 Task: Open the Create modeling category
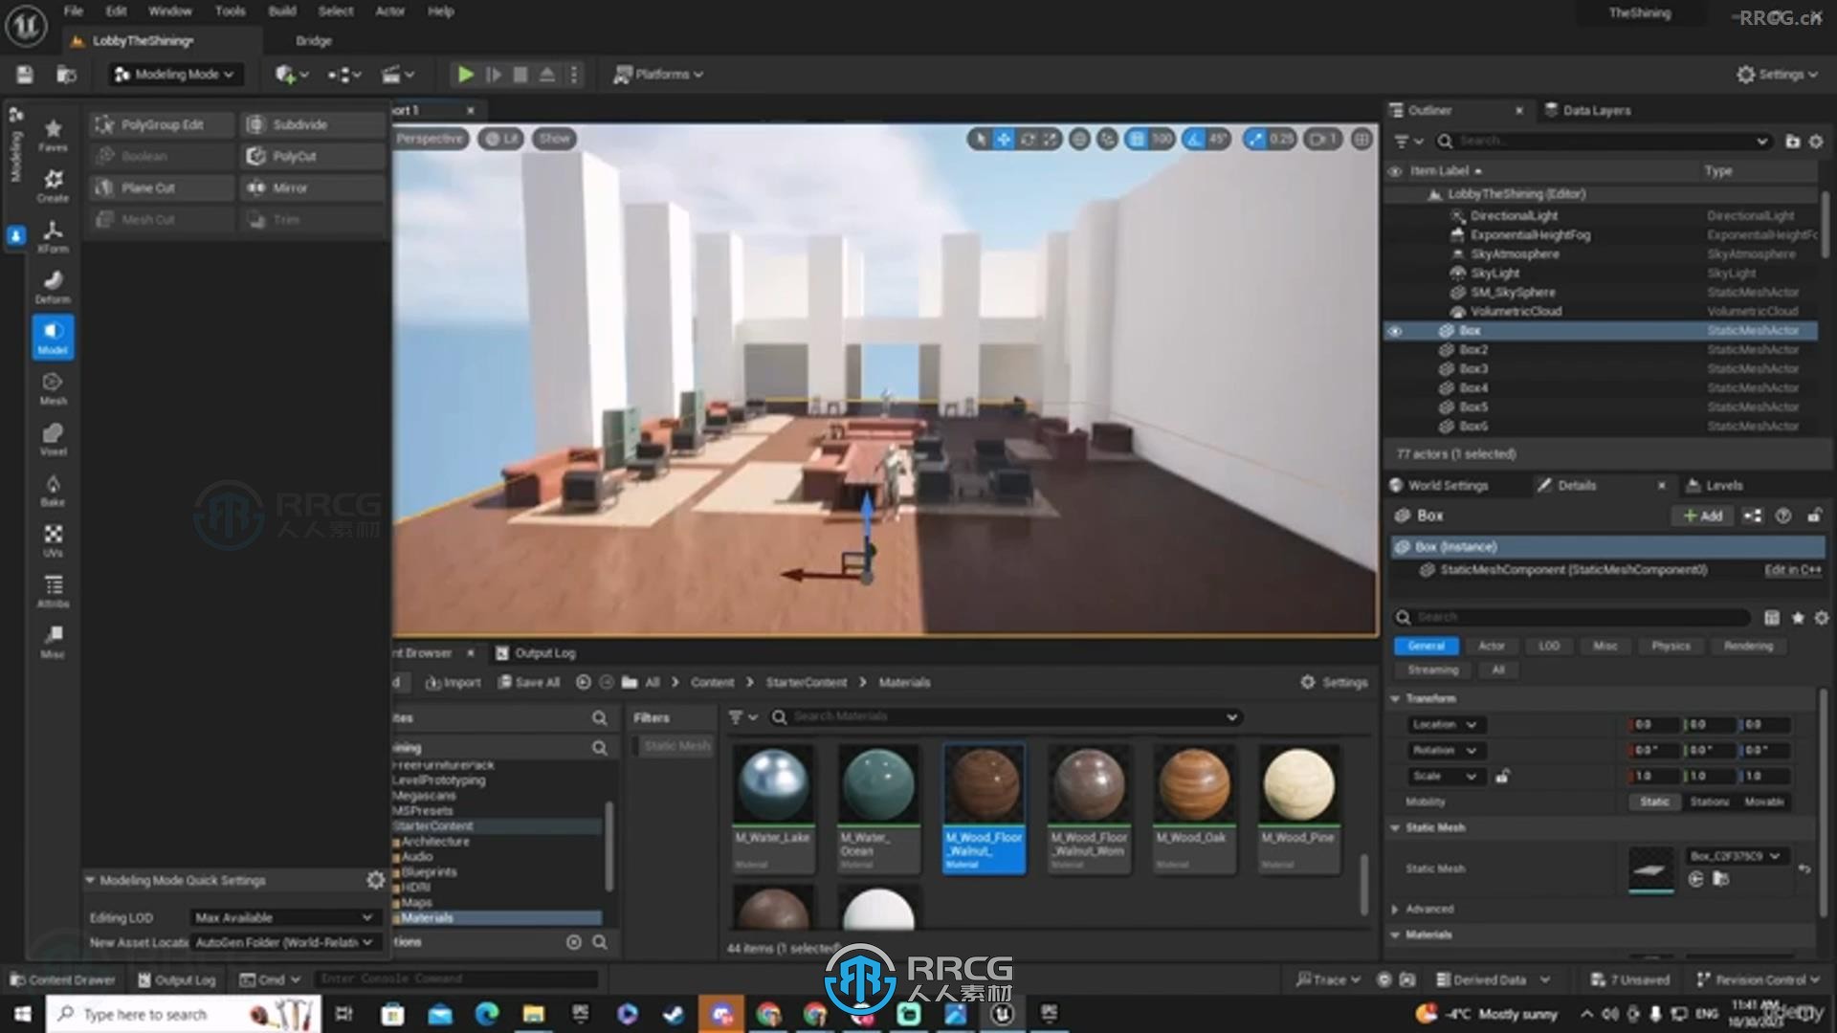pyautogui.click(x=53, y=186)
